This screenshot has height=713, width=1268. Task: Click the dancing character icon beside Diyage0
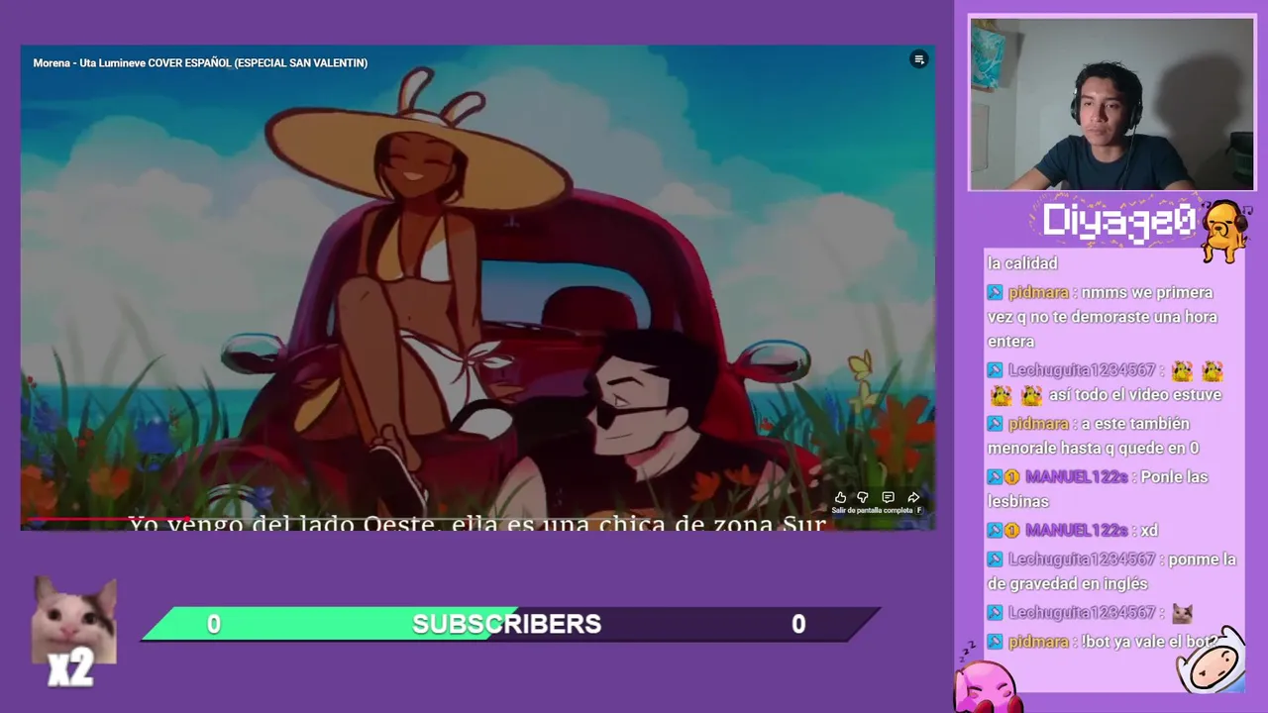click(x=1225, y=231)
